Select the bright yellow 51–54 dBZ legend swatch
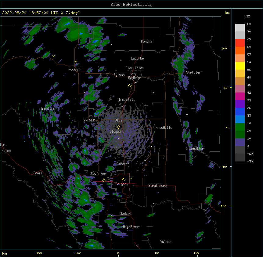Screen dimensions: 263x257 pos(240,66)
